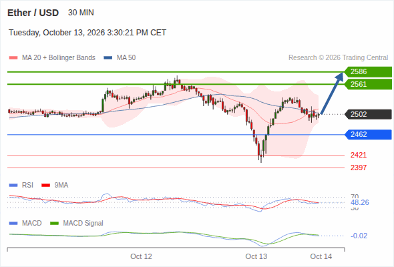Click the 9MA legend label
Viewport: 394px width, 267px height.
pos(61,185)
